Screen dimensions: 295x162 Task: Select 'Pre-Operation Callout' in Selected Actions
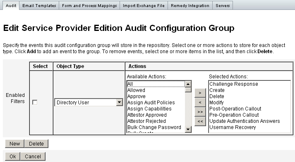(x=249, y=115)
